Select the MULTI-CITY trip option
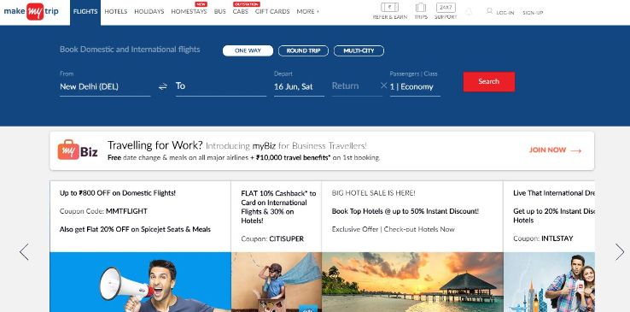Image resolution: width=630 pixels, height=312 pixels. tap(359, 50)
